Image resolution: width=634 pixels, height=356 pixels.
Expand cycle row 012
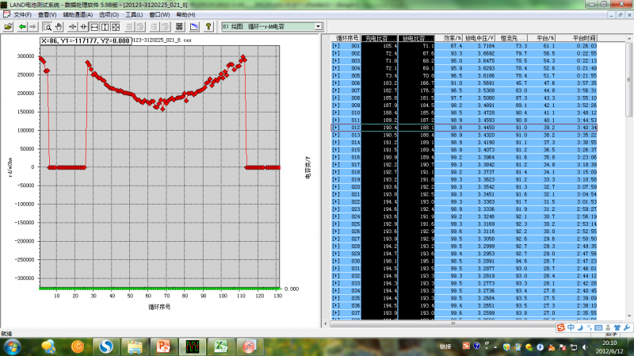(x=336, y=128)
